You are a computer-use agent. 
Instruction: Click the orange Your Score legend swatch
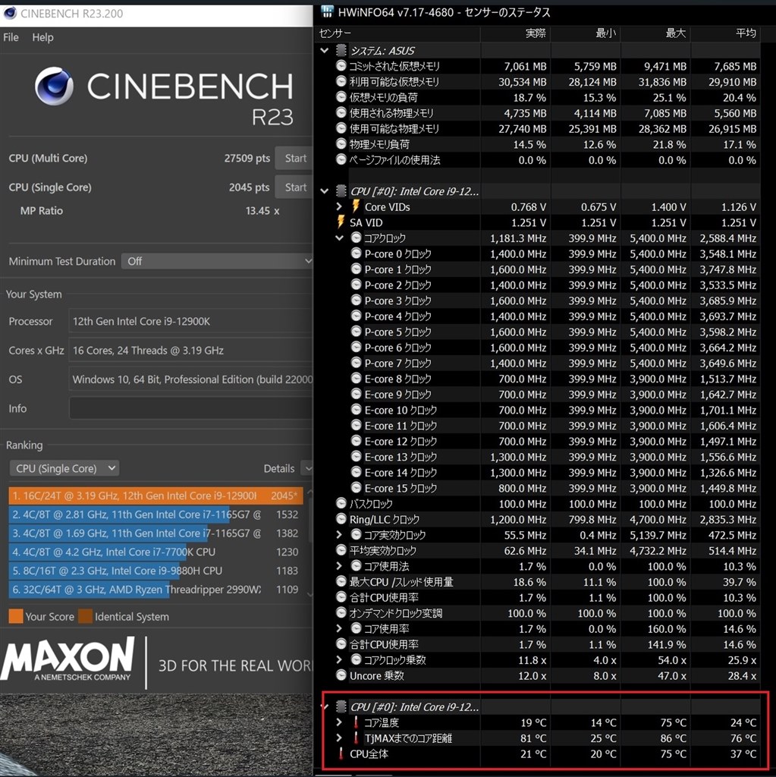pyautogui.click(x=16, y=616)
